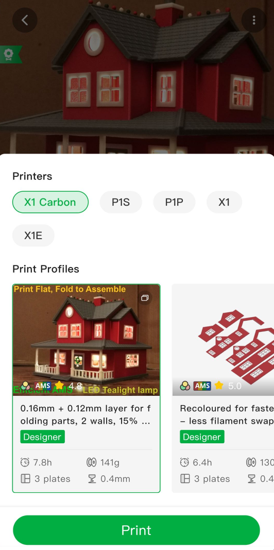Viewport: 274px width, 550px height.
Task: Select the P1S printer
Action: [x=121, y=202]
